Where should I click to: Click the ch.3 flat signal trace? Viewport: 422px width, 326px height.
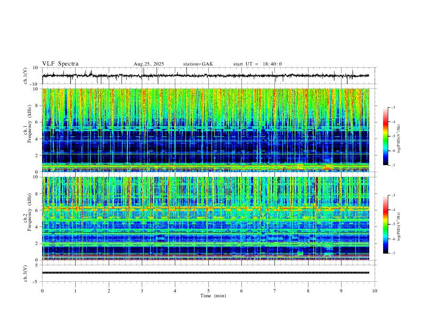205,273
